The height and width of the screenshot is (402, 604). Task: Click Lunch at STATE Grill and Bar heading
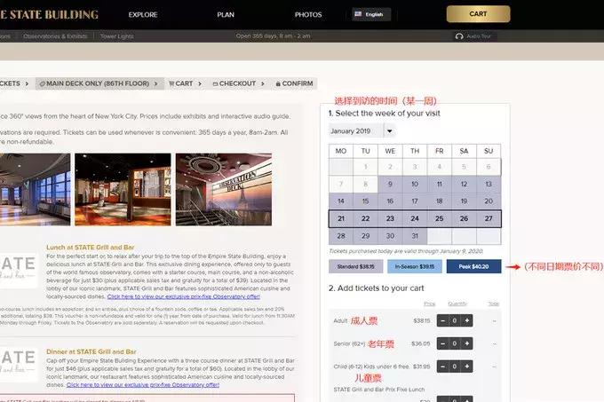pyautogui.click(x=91, y=248)
